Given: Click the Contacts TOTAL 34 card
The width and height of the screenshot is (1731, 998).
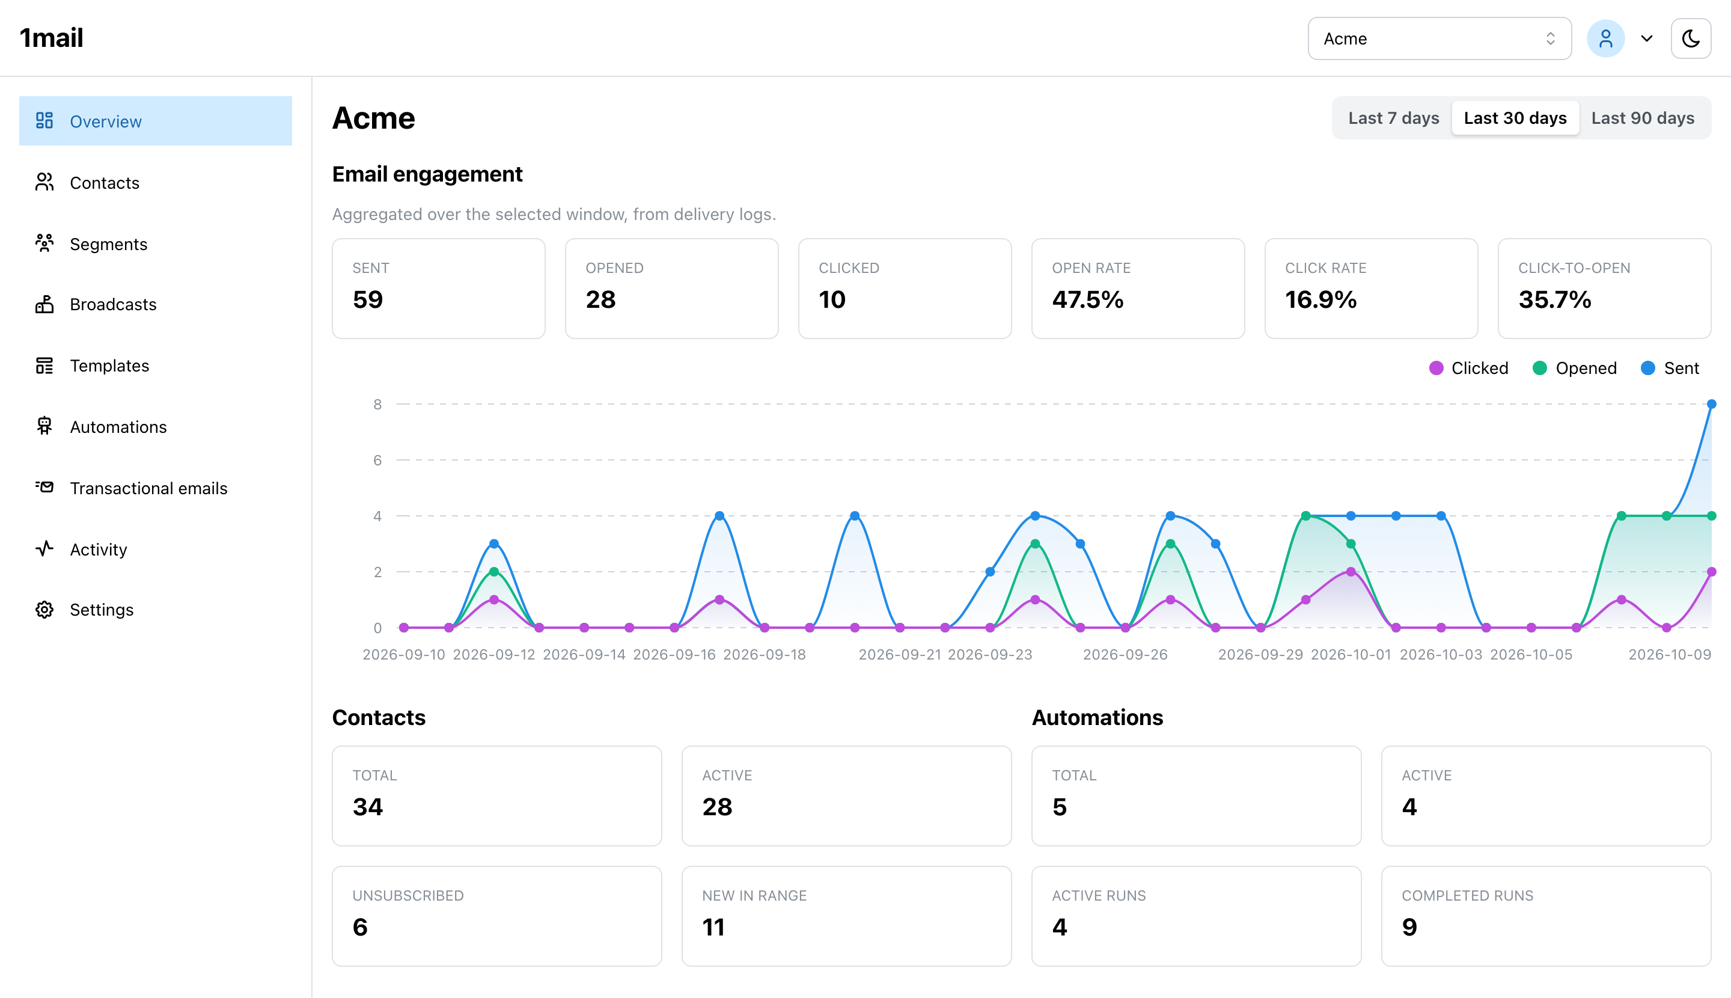Looking at the screenshot, I should tap(497, 796).
